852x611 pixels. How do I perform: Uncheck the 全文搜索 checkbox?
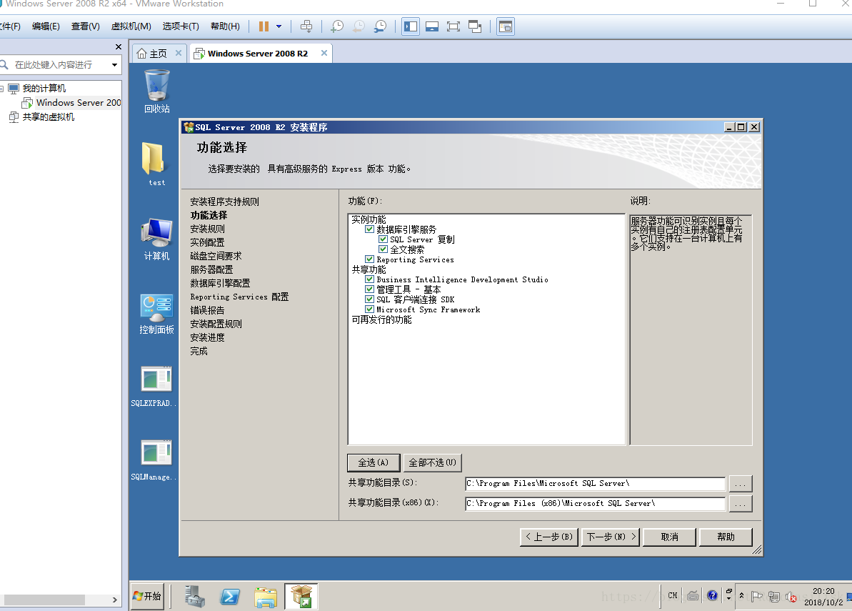[383, 249]
